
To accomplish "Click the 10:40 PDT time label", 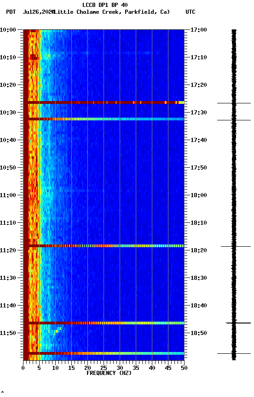I will 8,140.
